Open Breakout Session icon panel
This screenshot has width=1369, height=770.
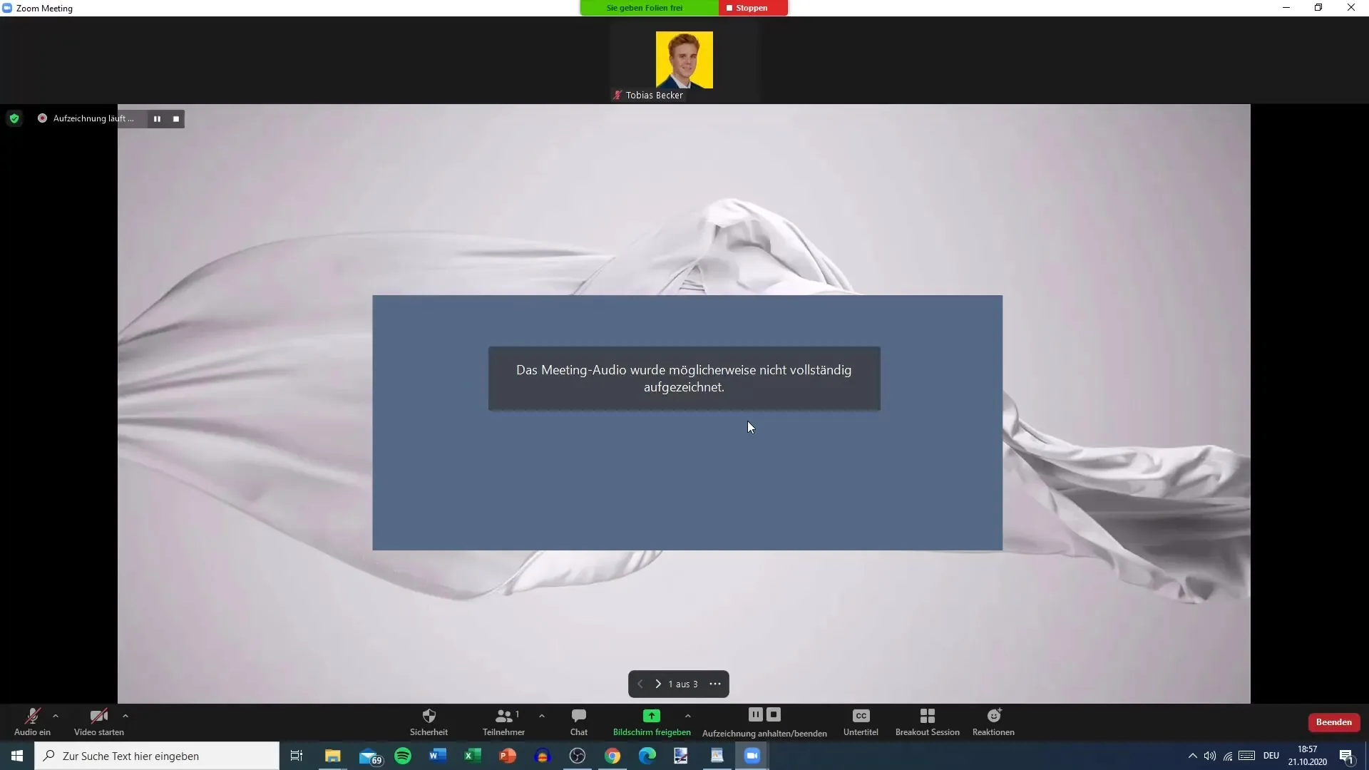[x=926, y=721]
